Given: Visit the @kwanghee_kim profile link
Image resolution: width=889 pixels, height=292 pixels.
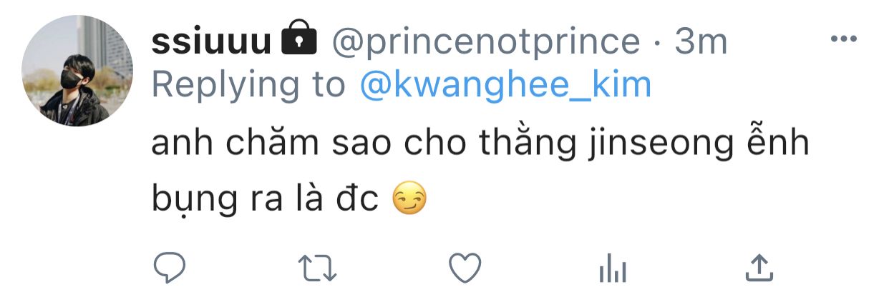Looking at the screenshot, I should click(x=507, y=85).
